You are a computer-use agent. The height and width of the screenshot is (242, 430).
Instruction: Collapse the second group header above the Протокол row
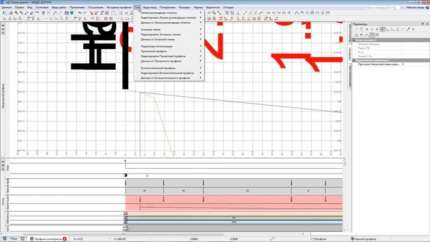pyautogui.click(x=354, y=60)
